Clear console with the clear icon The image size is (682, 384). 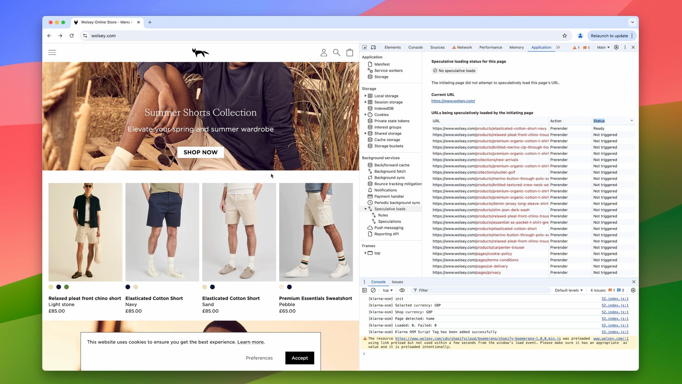pos(373,290)
